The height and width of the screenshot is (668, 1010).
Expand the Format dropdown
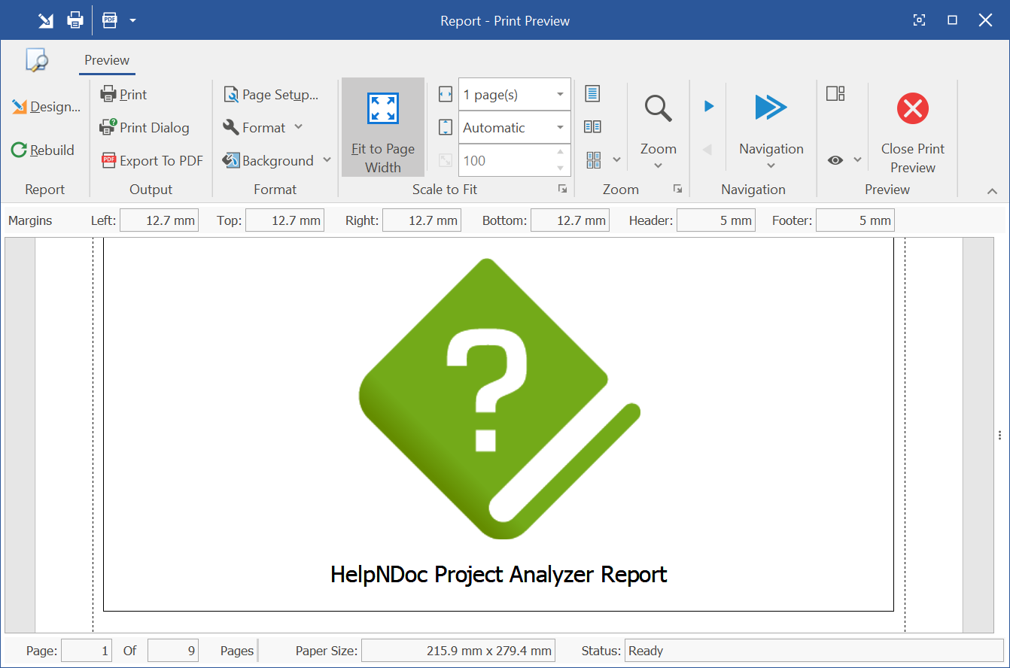262,128
